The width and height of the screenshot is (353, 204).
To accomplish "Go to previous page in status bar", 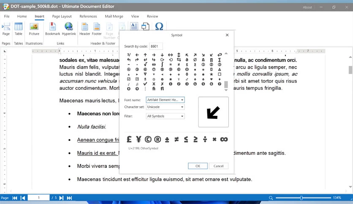I will click(23, 198).
